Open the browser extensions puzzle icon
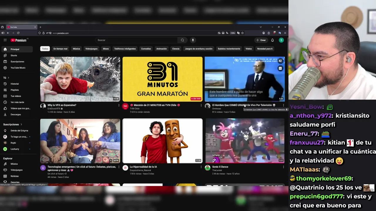The image size is (376, 211). click(269, 33)
